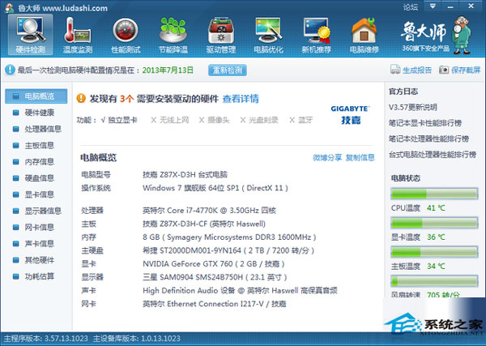Open the 温度监测 temperature monitor icon
This screenshot has height=346, width=486.
[x=78, y=35]
